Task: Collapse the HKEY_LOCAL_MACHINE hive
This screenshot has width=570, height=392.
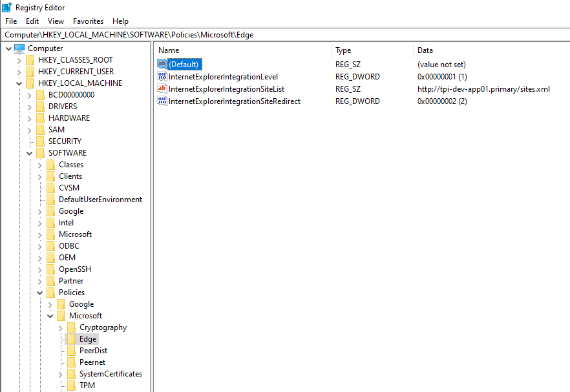Action: pos(19,83)
